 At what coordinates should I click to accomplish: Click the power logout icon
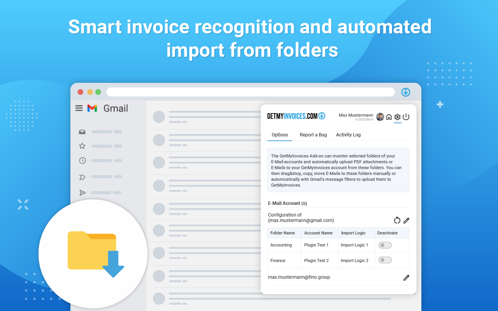(x=406, y=117)
